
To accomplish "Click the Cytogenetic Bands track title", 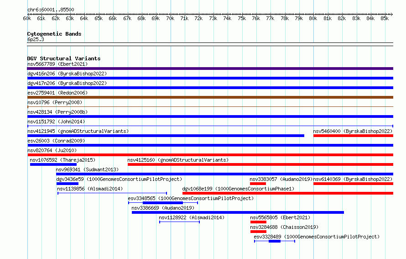I will point(54,34).
